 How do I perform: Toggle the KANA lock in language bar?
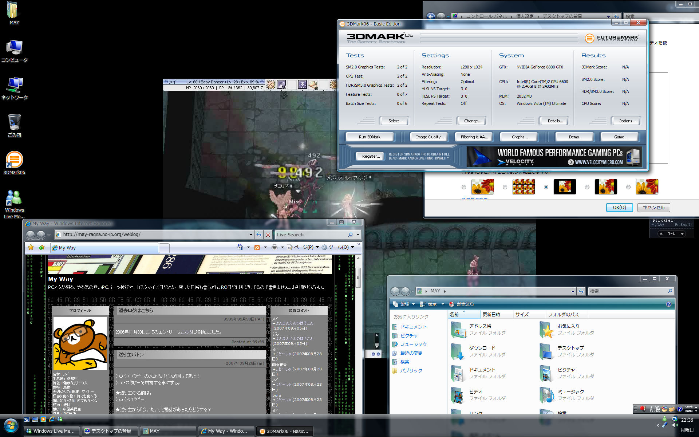point(689,411)
